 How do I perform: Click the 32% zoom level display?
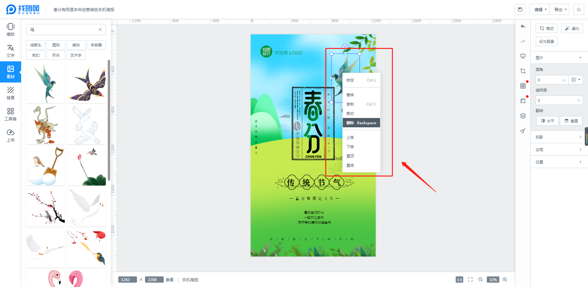493,280
